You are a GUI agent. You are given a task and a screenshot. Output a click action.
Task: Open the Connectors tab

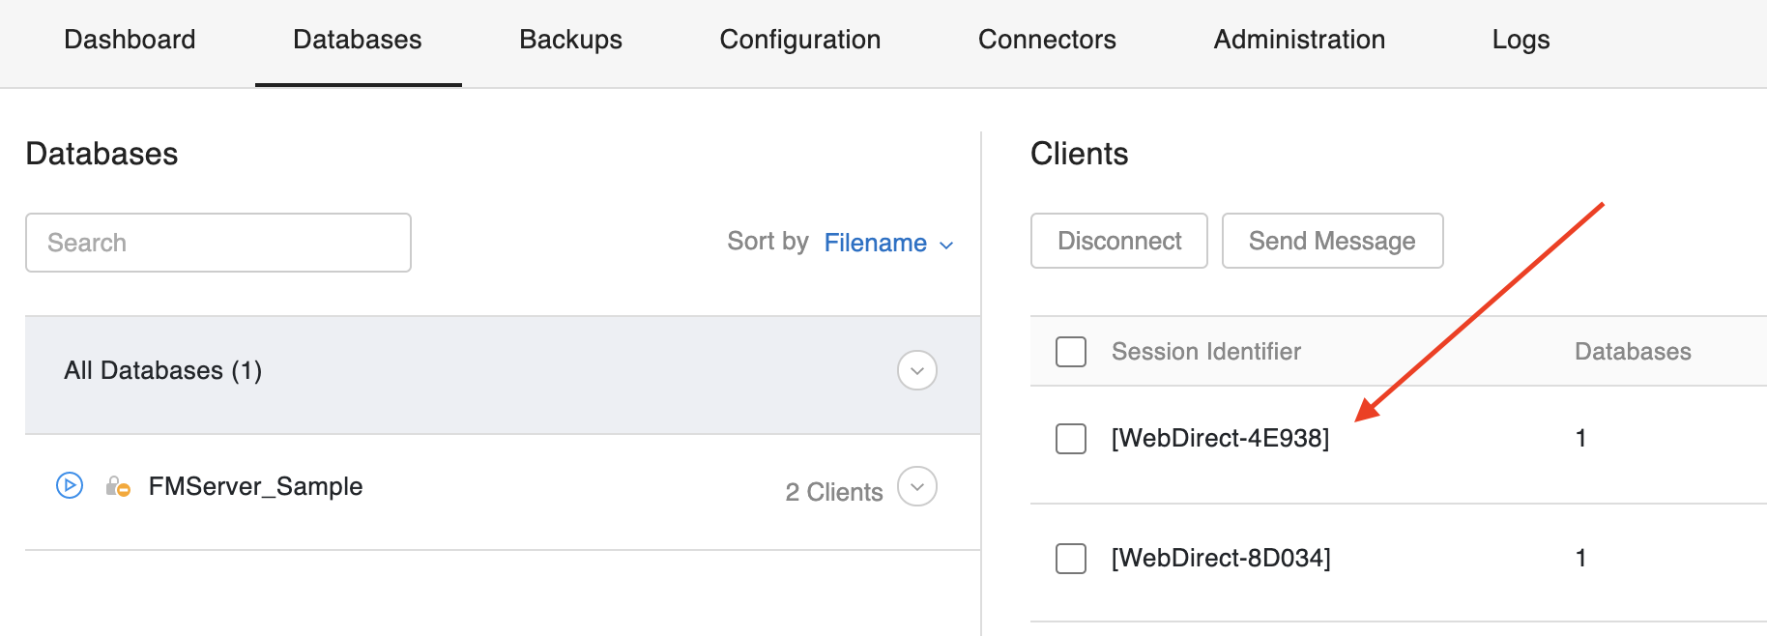click(1047, 40)
